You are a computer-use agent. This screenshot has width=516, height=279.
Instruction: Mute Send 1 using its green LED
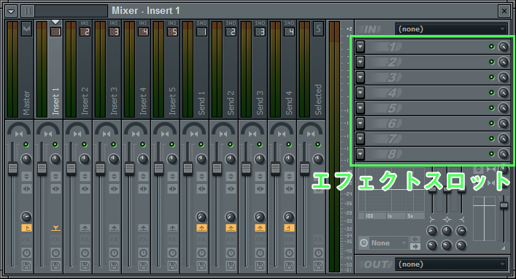point(201,145)
